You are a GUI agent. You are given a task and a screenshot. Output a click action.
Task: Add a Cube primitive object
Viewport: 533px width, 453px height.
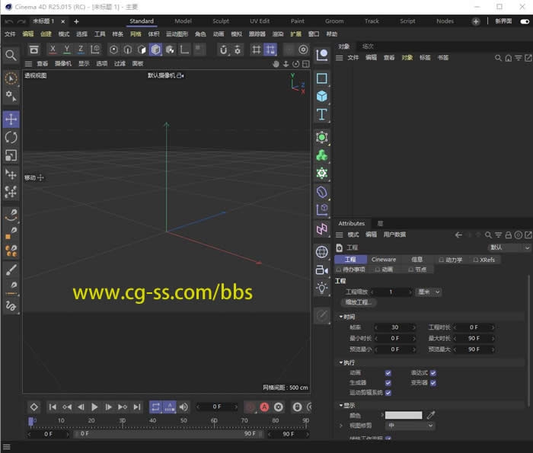[x=322, y=97]
